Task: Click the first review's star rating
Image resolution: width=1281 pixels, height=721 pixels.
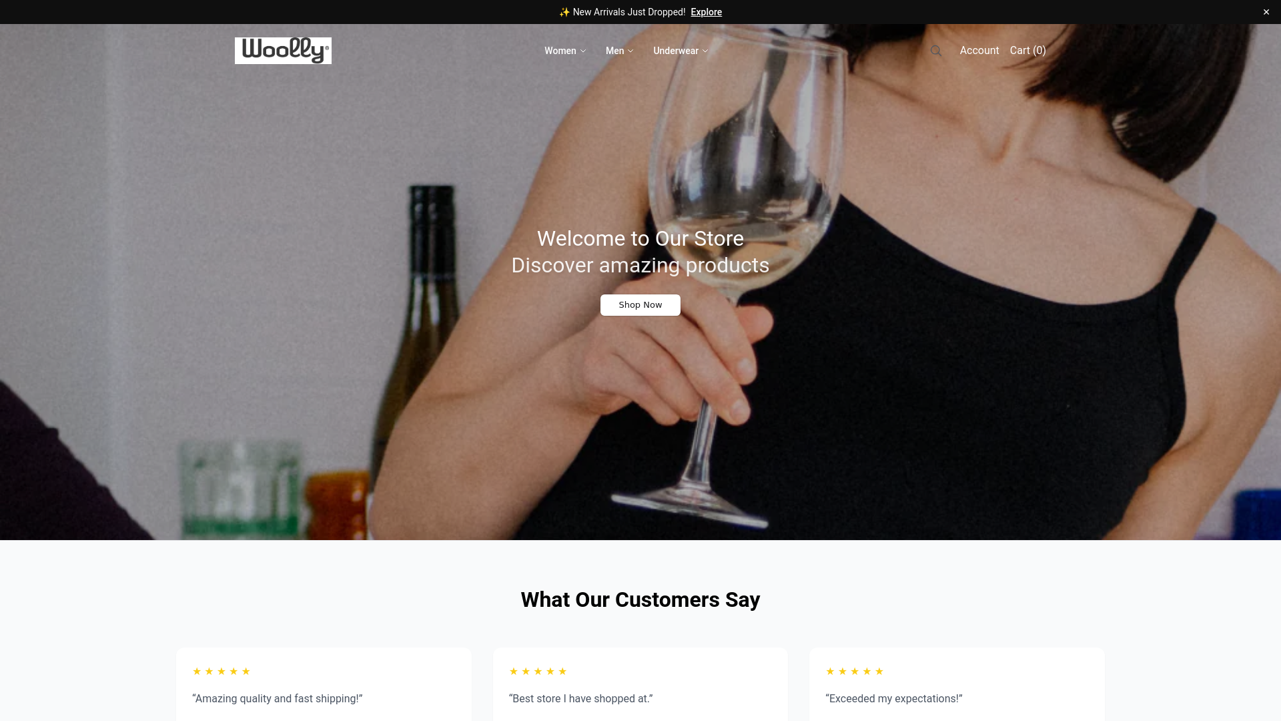Action: coord(222,672)
